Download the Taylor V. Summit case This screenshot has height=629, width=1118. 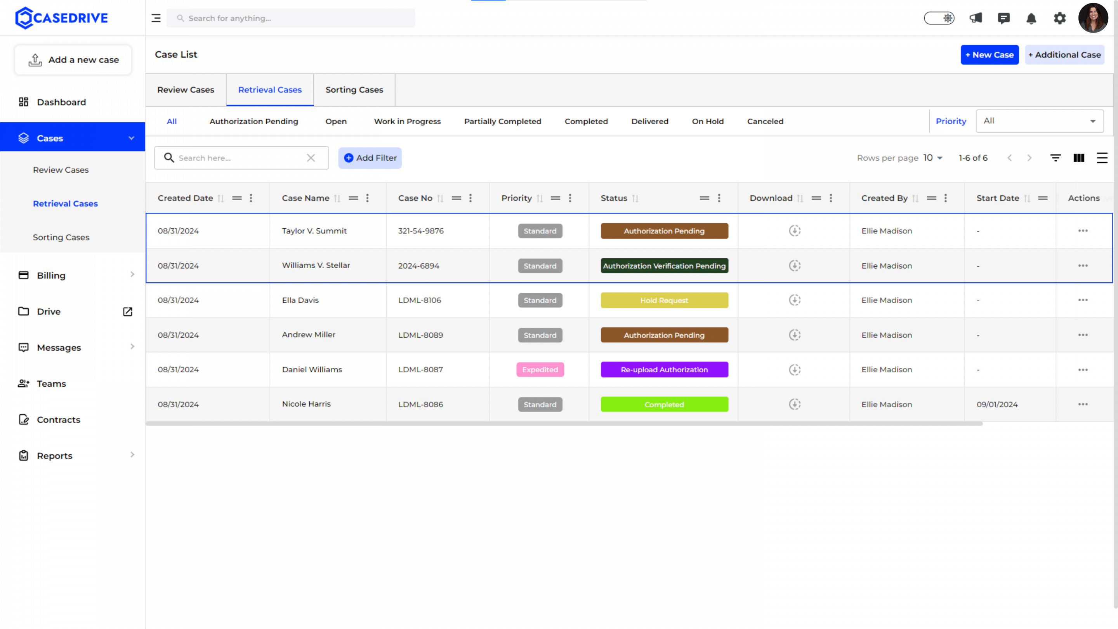coord(795,231)
